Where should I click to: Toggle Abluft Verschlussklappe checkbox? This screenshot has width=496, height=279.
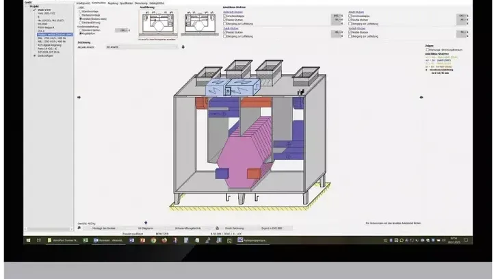350,16
